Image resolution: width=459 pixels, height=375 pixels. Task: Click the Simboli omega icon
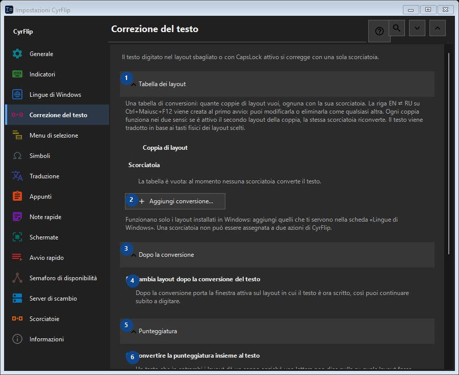pos(17,155)
